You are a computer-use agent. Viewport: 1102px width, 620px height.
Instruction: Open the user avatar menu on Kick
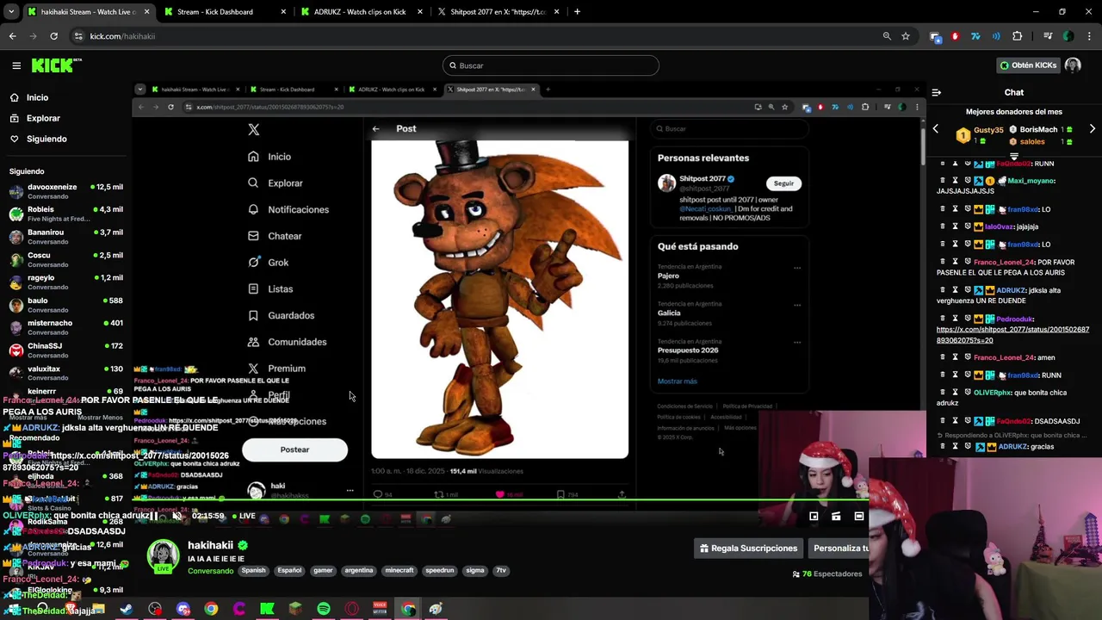1073,65
